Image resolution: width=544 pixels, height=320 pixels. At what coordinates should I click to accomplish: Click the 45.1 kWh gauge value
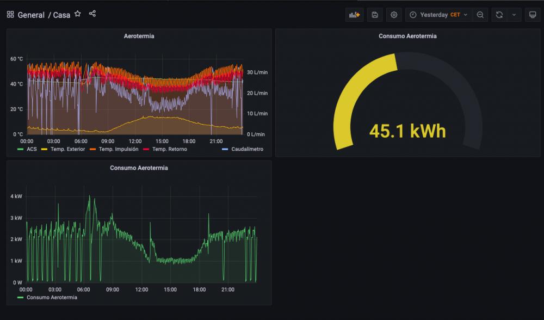click(407, 131)
